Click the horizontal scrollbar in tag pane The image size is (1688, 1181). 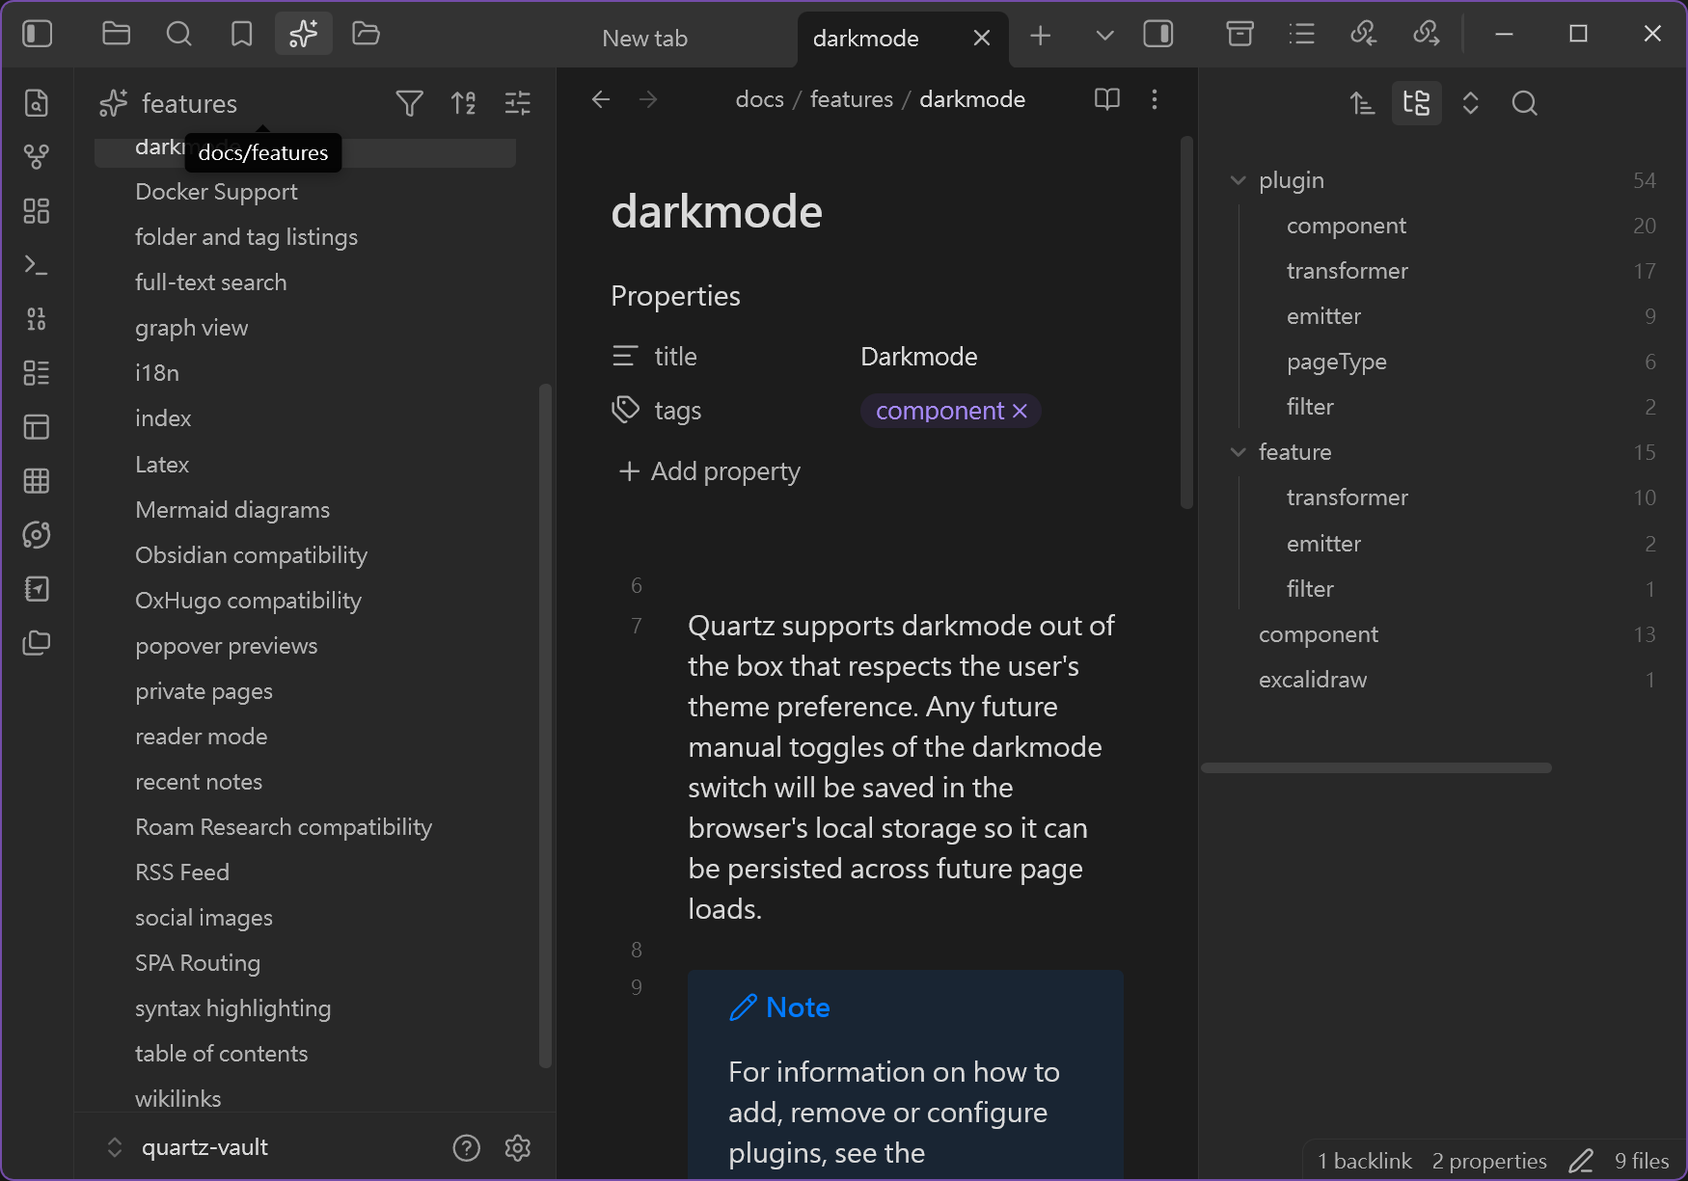pos(1376,768)
